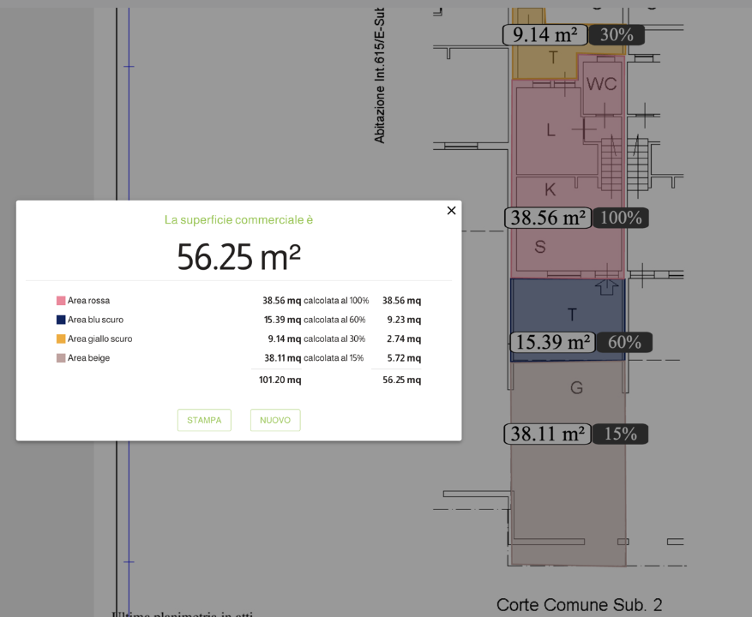The width and height of the screenshot is (752, 617).
Task: Click the orange Area giallo scuro swatch
Action: point(61,338)
